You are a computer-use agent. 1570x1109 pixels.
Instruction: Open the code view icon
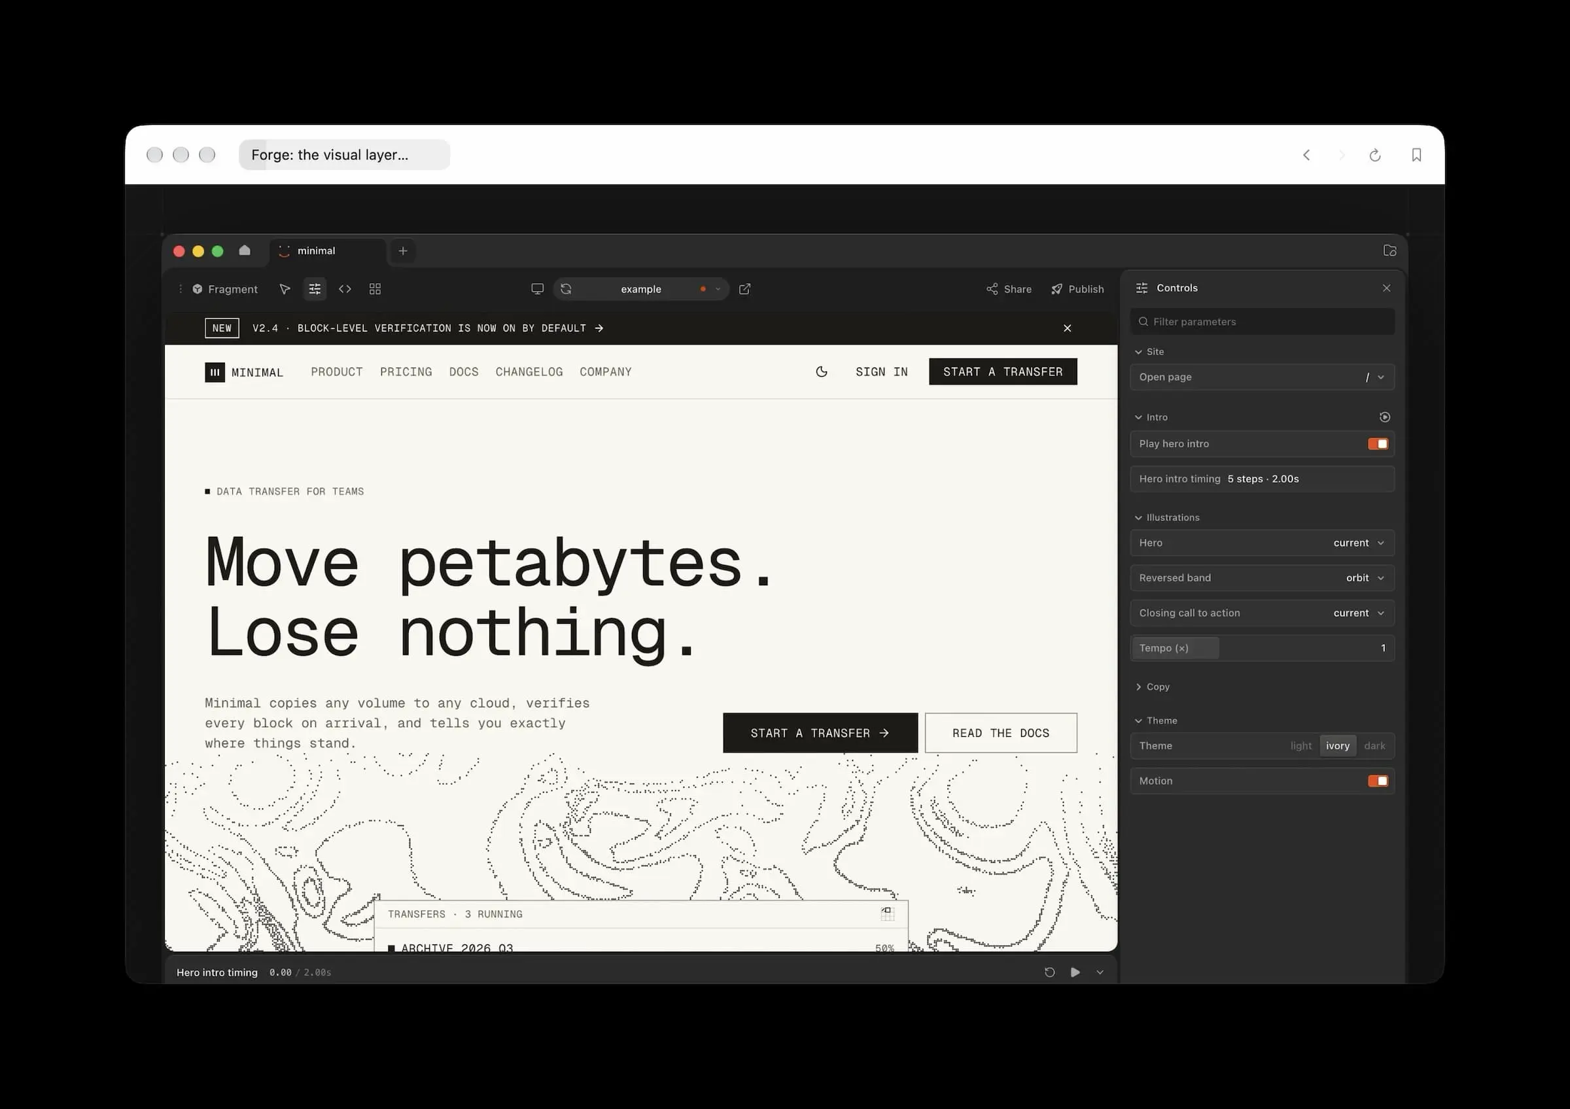click(345, 289)
